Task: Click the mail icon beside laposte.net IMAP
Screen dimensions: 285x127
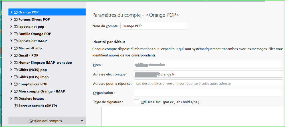Action: click(x=15, y=41)
